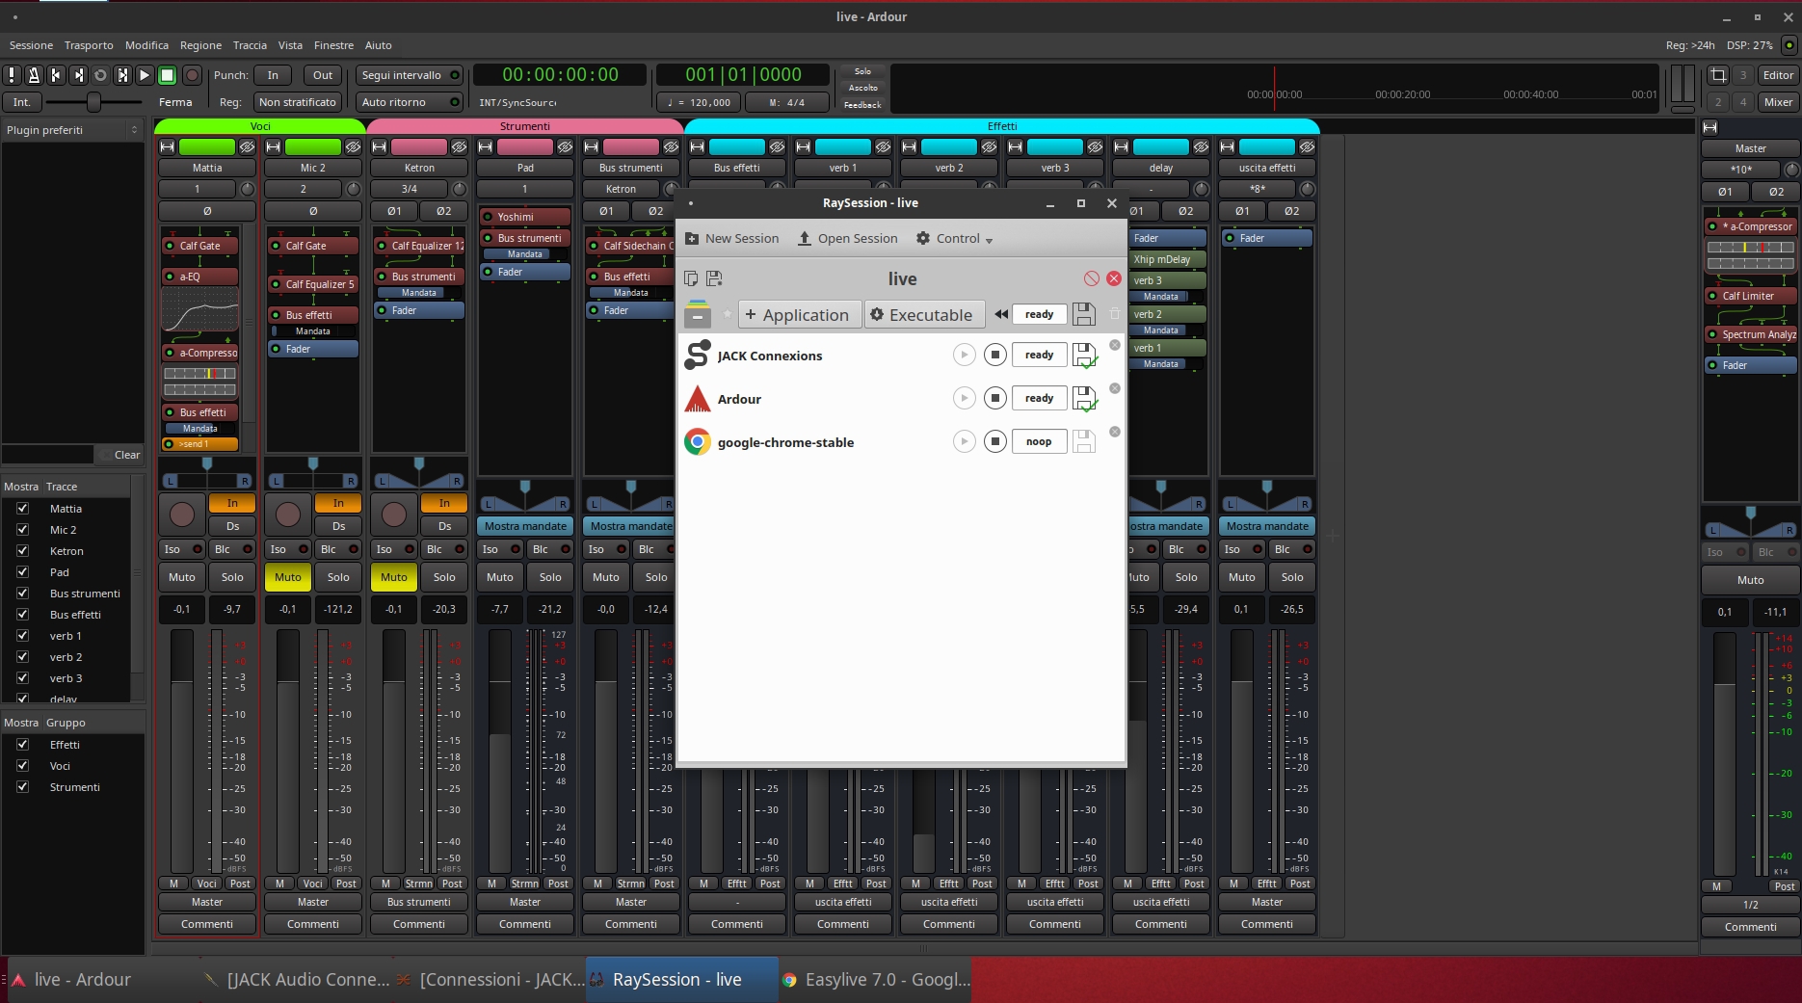Toggle the Strumenti group checkbox

(22, 787)
